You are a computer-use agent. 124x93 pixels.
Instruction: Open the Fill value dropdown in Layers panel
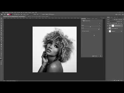[122, 23]
